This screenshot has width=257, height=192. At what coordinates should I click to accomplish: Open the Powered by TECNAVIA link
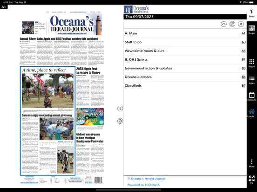click(x=143, y=185)
